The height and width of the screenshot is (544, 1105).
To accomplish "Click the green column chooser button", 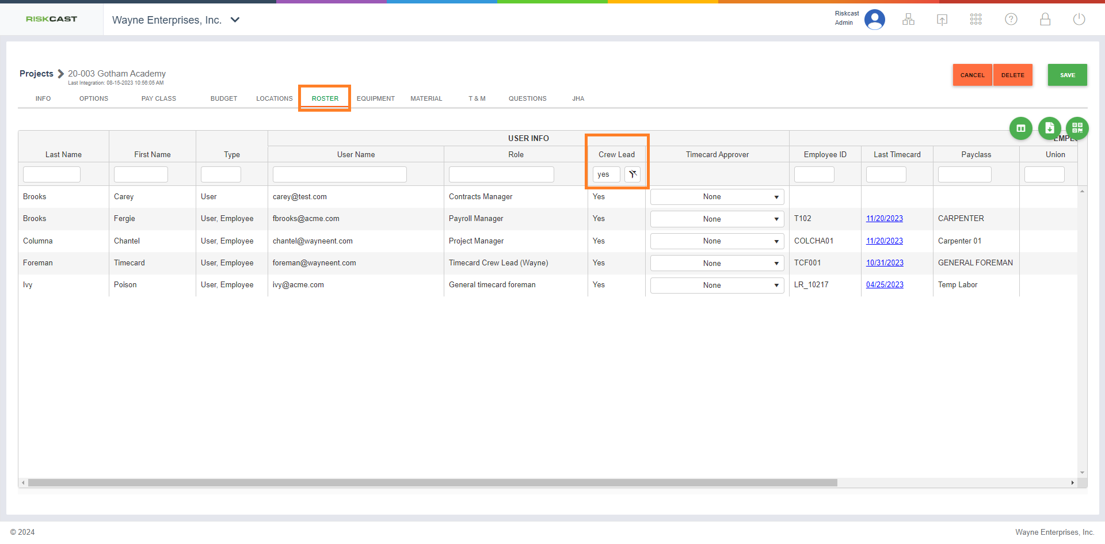I will 1020,128.
